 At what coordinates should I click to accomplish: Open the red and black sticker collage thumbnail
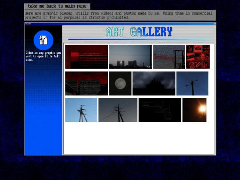point(198,57)
